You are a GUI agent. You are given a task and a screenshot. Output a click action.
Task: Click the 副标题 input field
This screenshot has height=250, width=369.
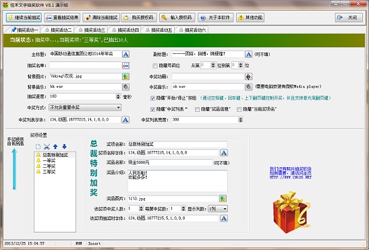click(x=208, y=54)
